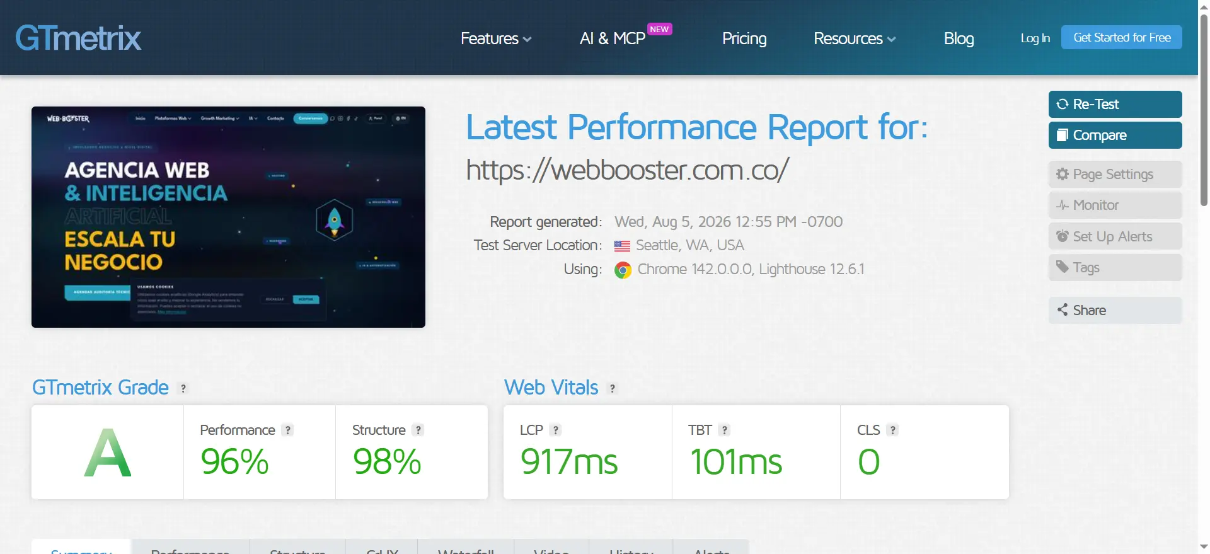Click the TBT help question mark
Image resolution: width=1210 pixels, height=554 pixels.
pos(725,430)
